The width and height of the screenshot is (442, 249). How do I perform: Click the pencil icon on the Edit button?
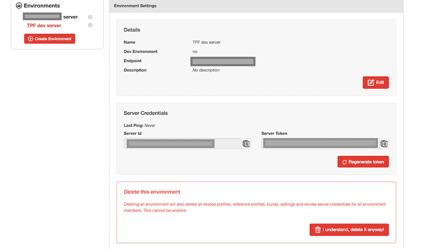point(370,83)
